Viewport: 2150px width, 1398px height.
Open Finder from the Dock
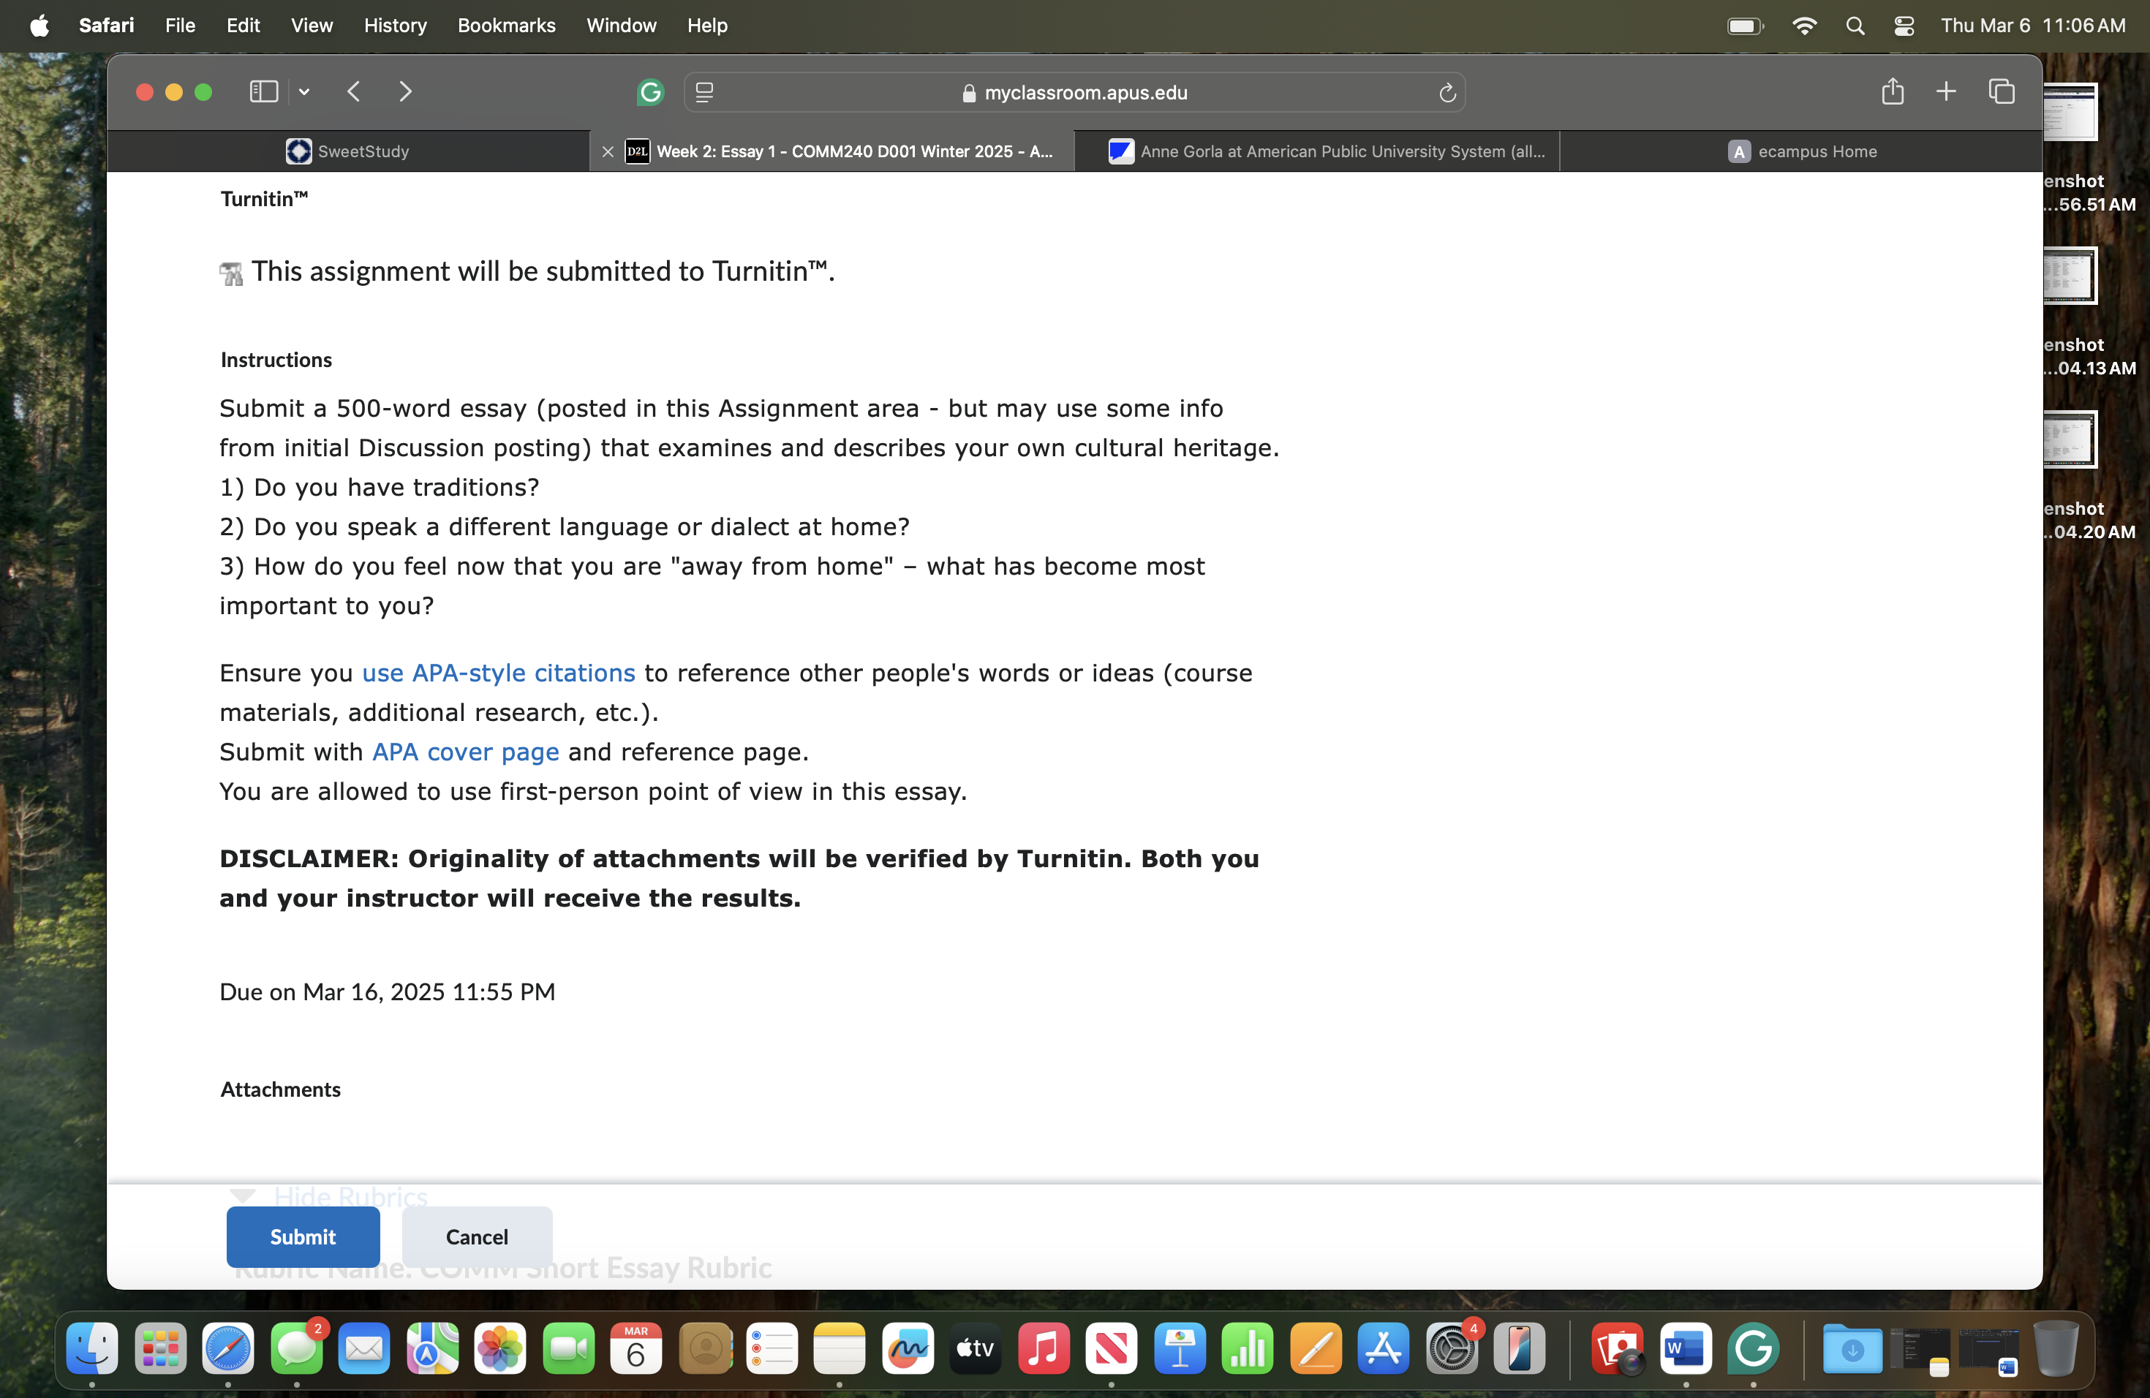click(x=92, y=1349)
